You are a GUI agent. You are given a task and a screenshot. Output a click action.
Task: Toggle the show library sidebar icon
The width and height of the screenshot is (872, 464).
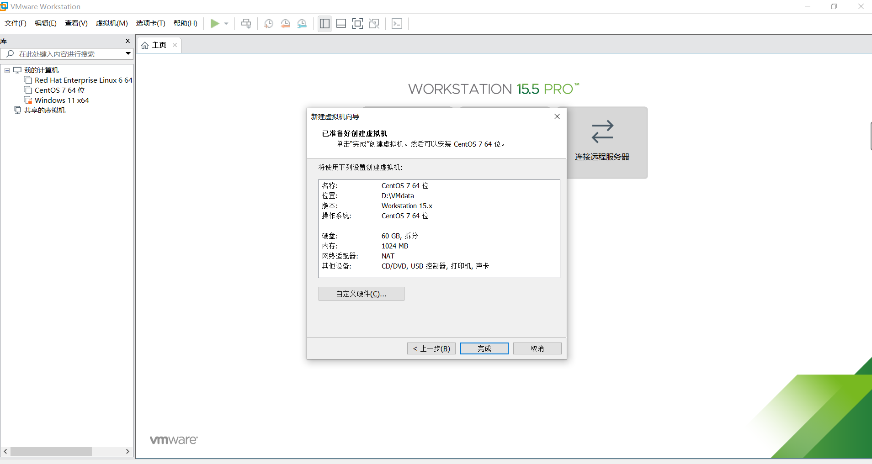click(325, 23)
